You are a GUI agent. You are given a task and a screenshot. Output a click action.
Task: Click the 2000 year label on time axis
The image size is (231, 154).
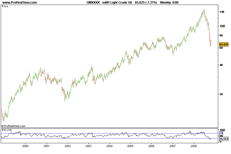coord(25,146)
